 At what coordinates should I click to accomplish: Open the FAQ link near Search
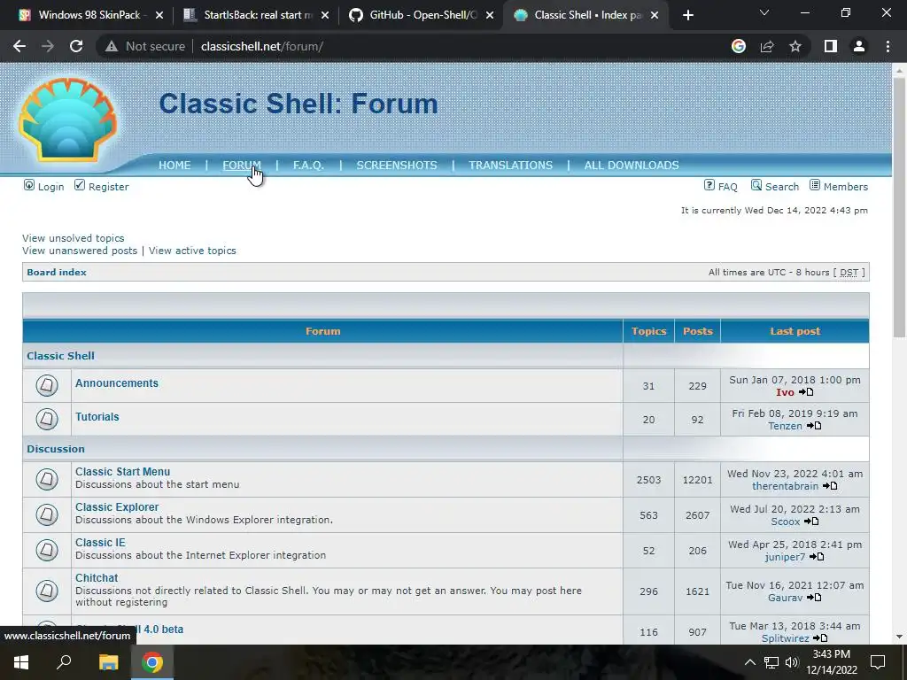point(721,186)
